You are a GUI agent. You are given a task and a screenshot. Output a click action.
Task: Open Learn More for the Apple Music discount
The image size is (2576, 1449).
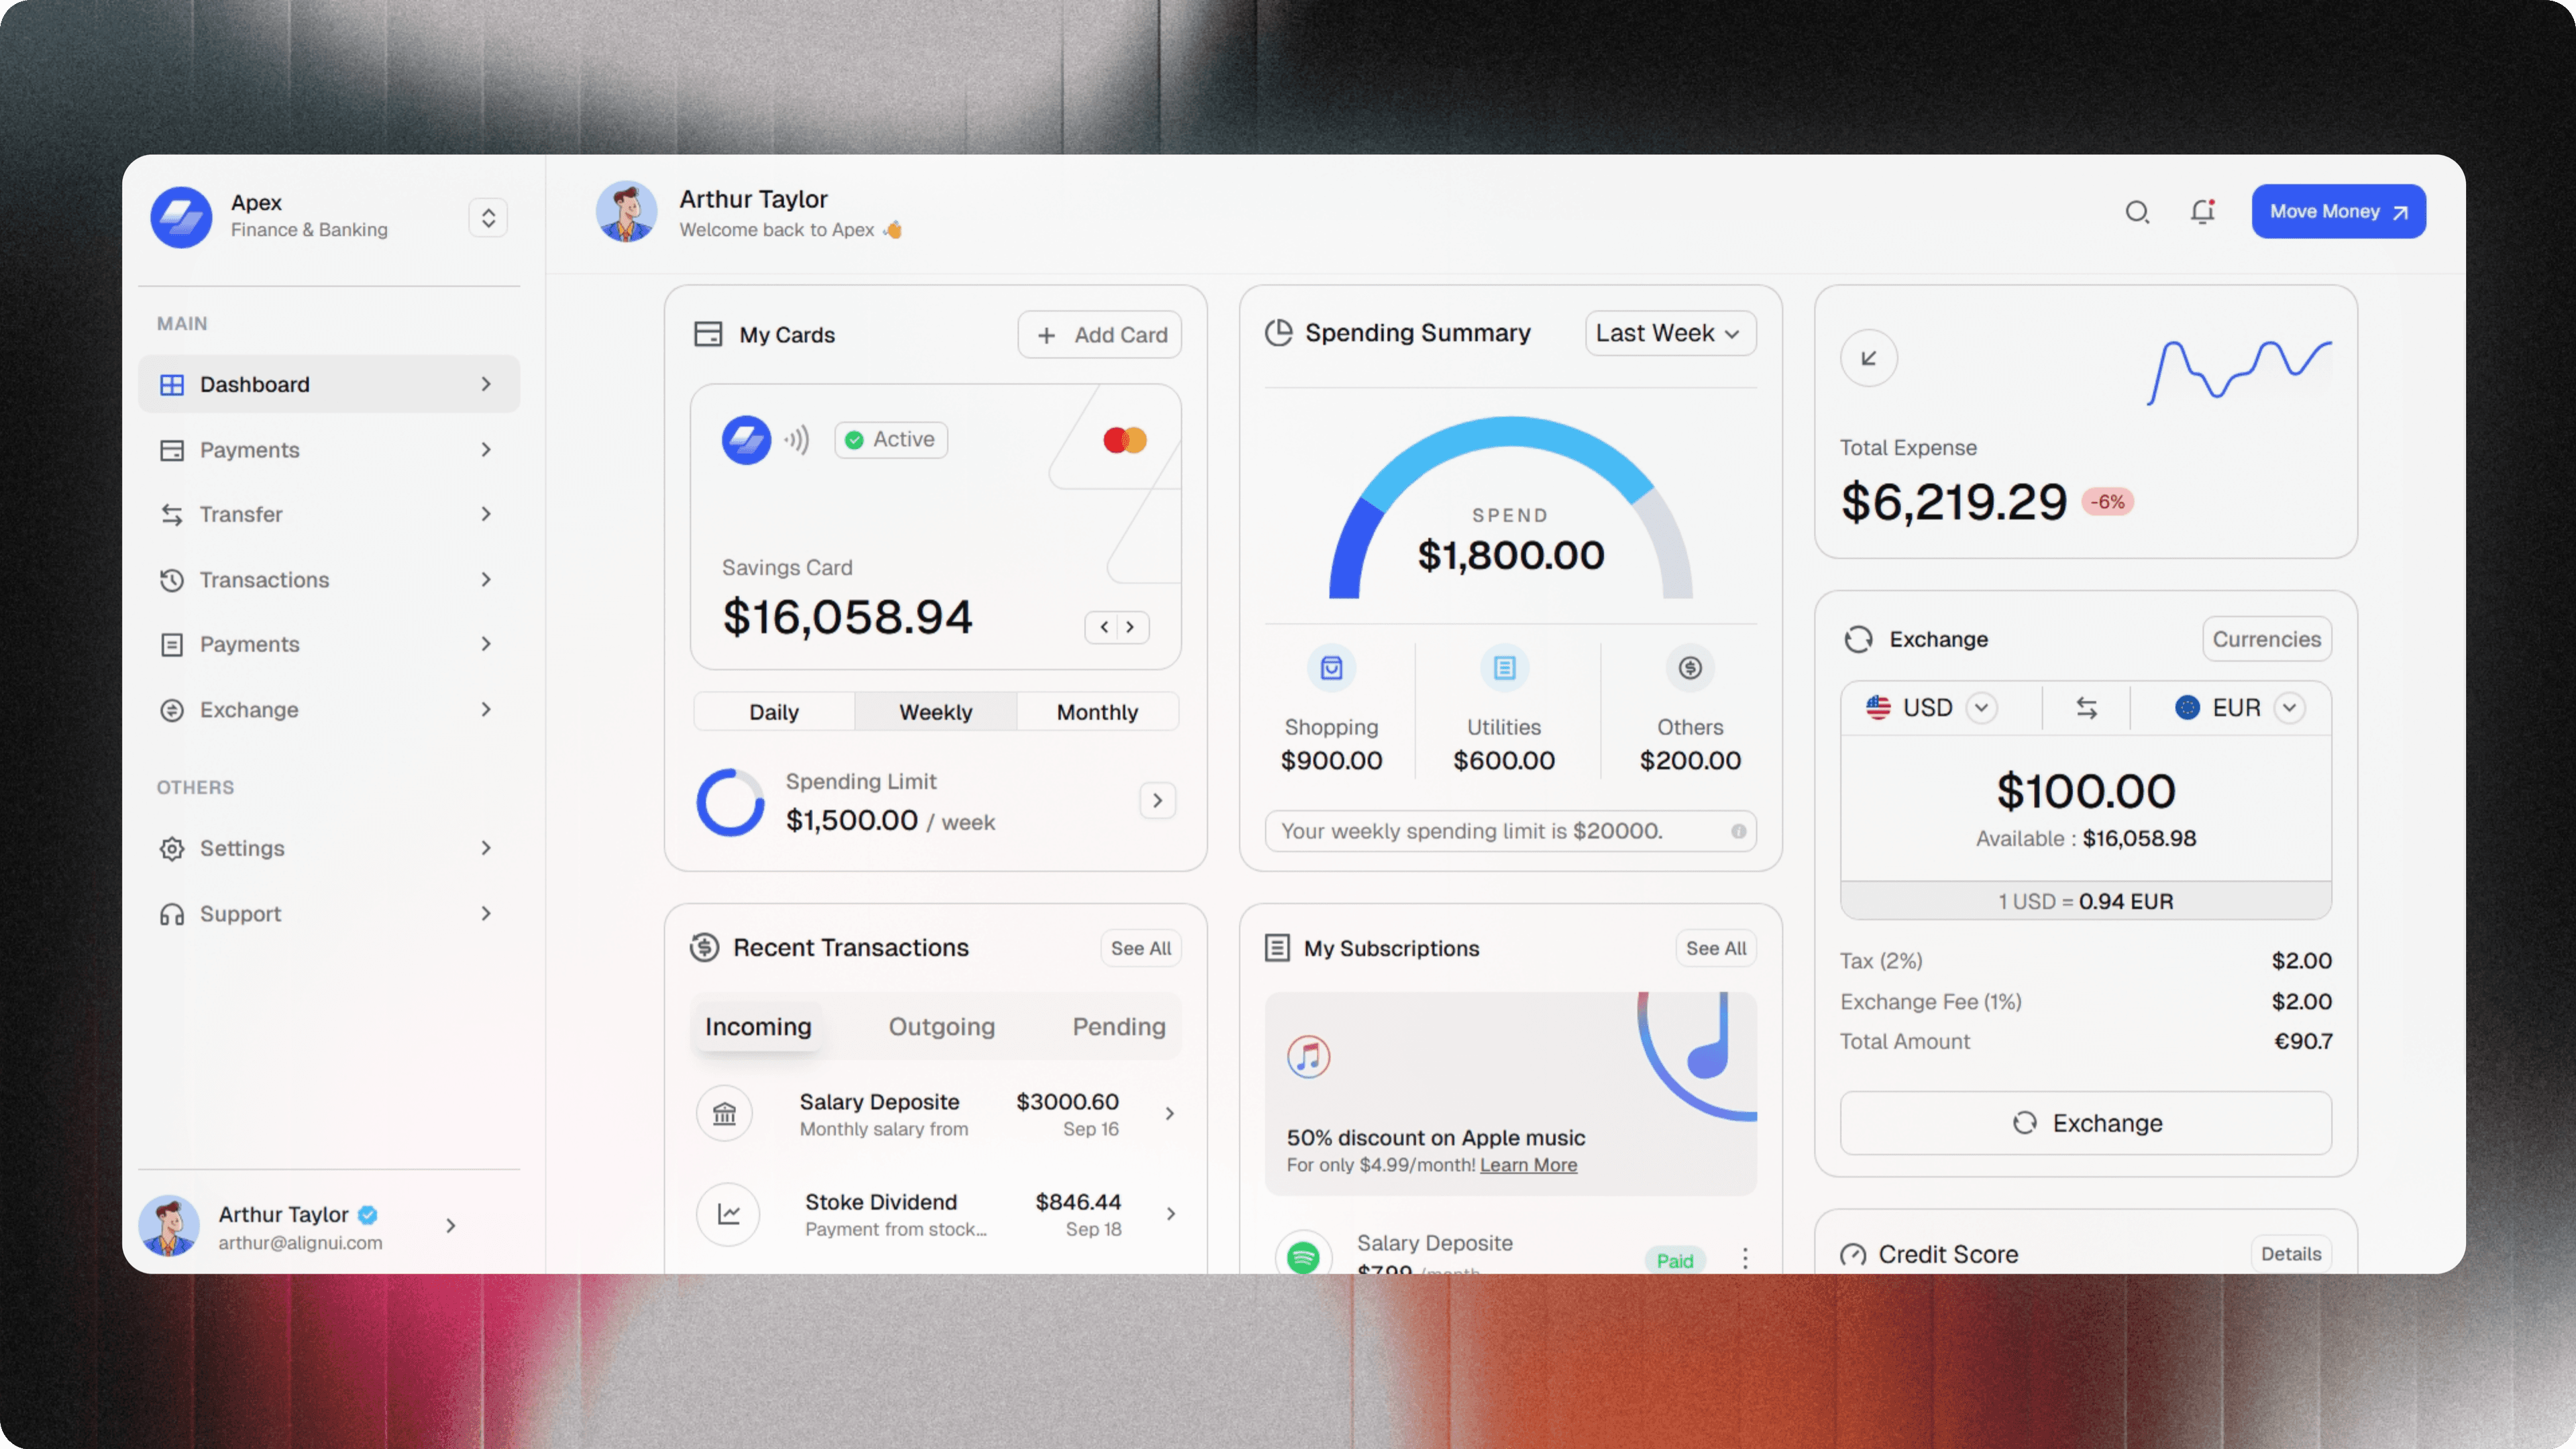1529,1164
